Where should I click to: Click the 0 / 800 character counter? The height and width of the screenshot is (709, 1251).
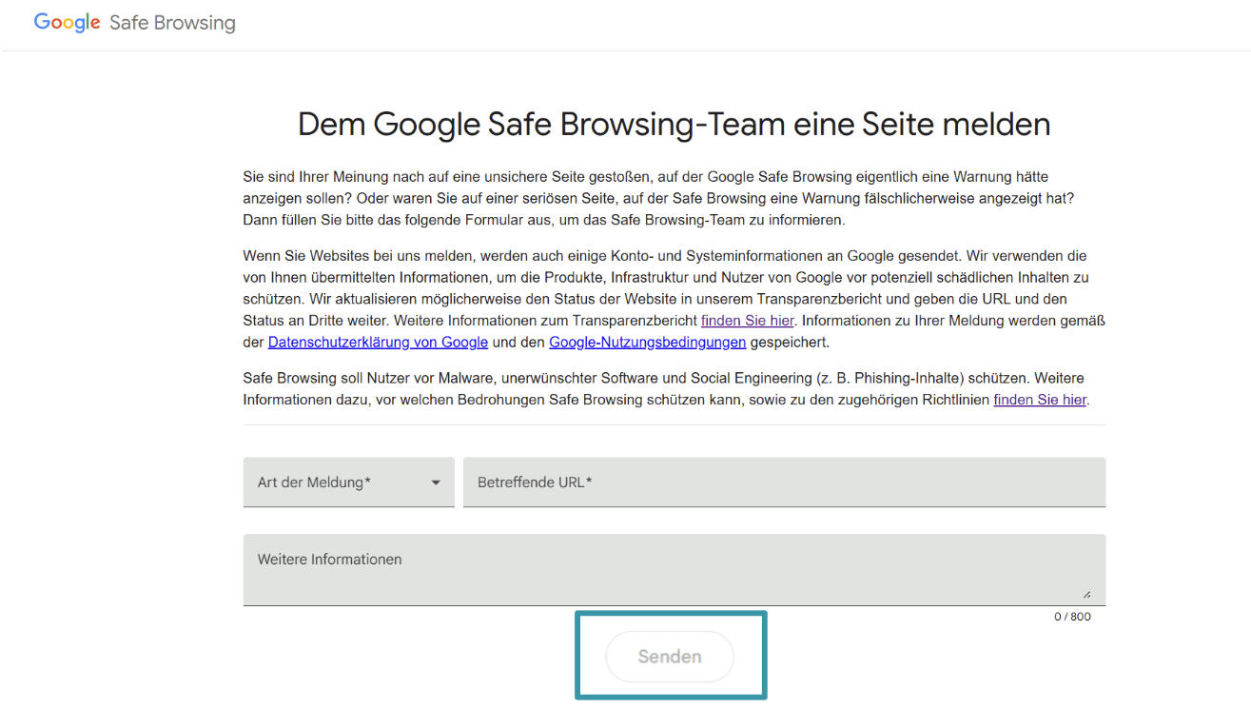pos(1072,616)
